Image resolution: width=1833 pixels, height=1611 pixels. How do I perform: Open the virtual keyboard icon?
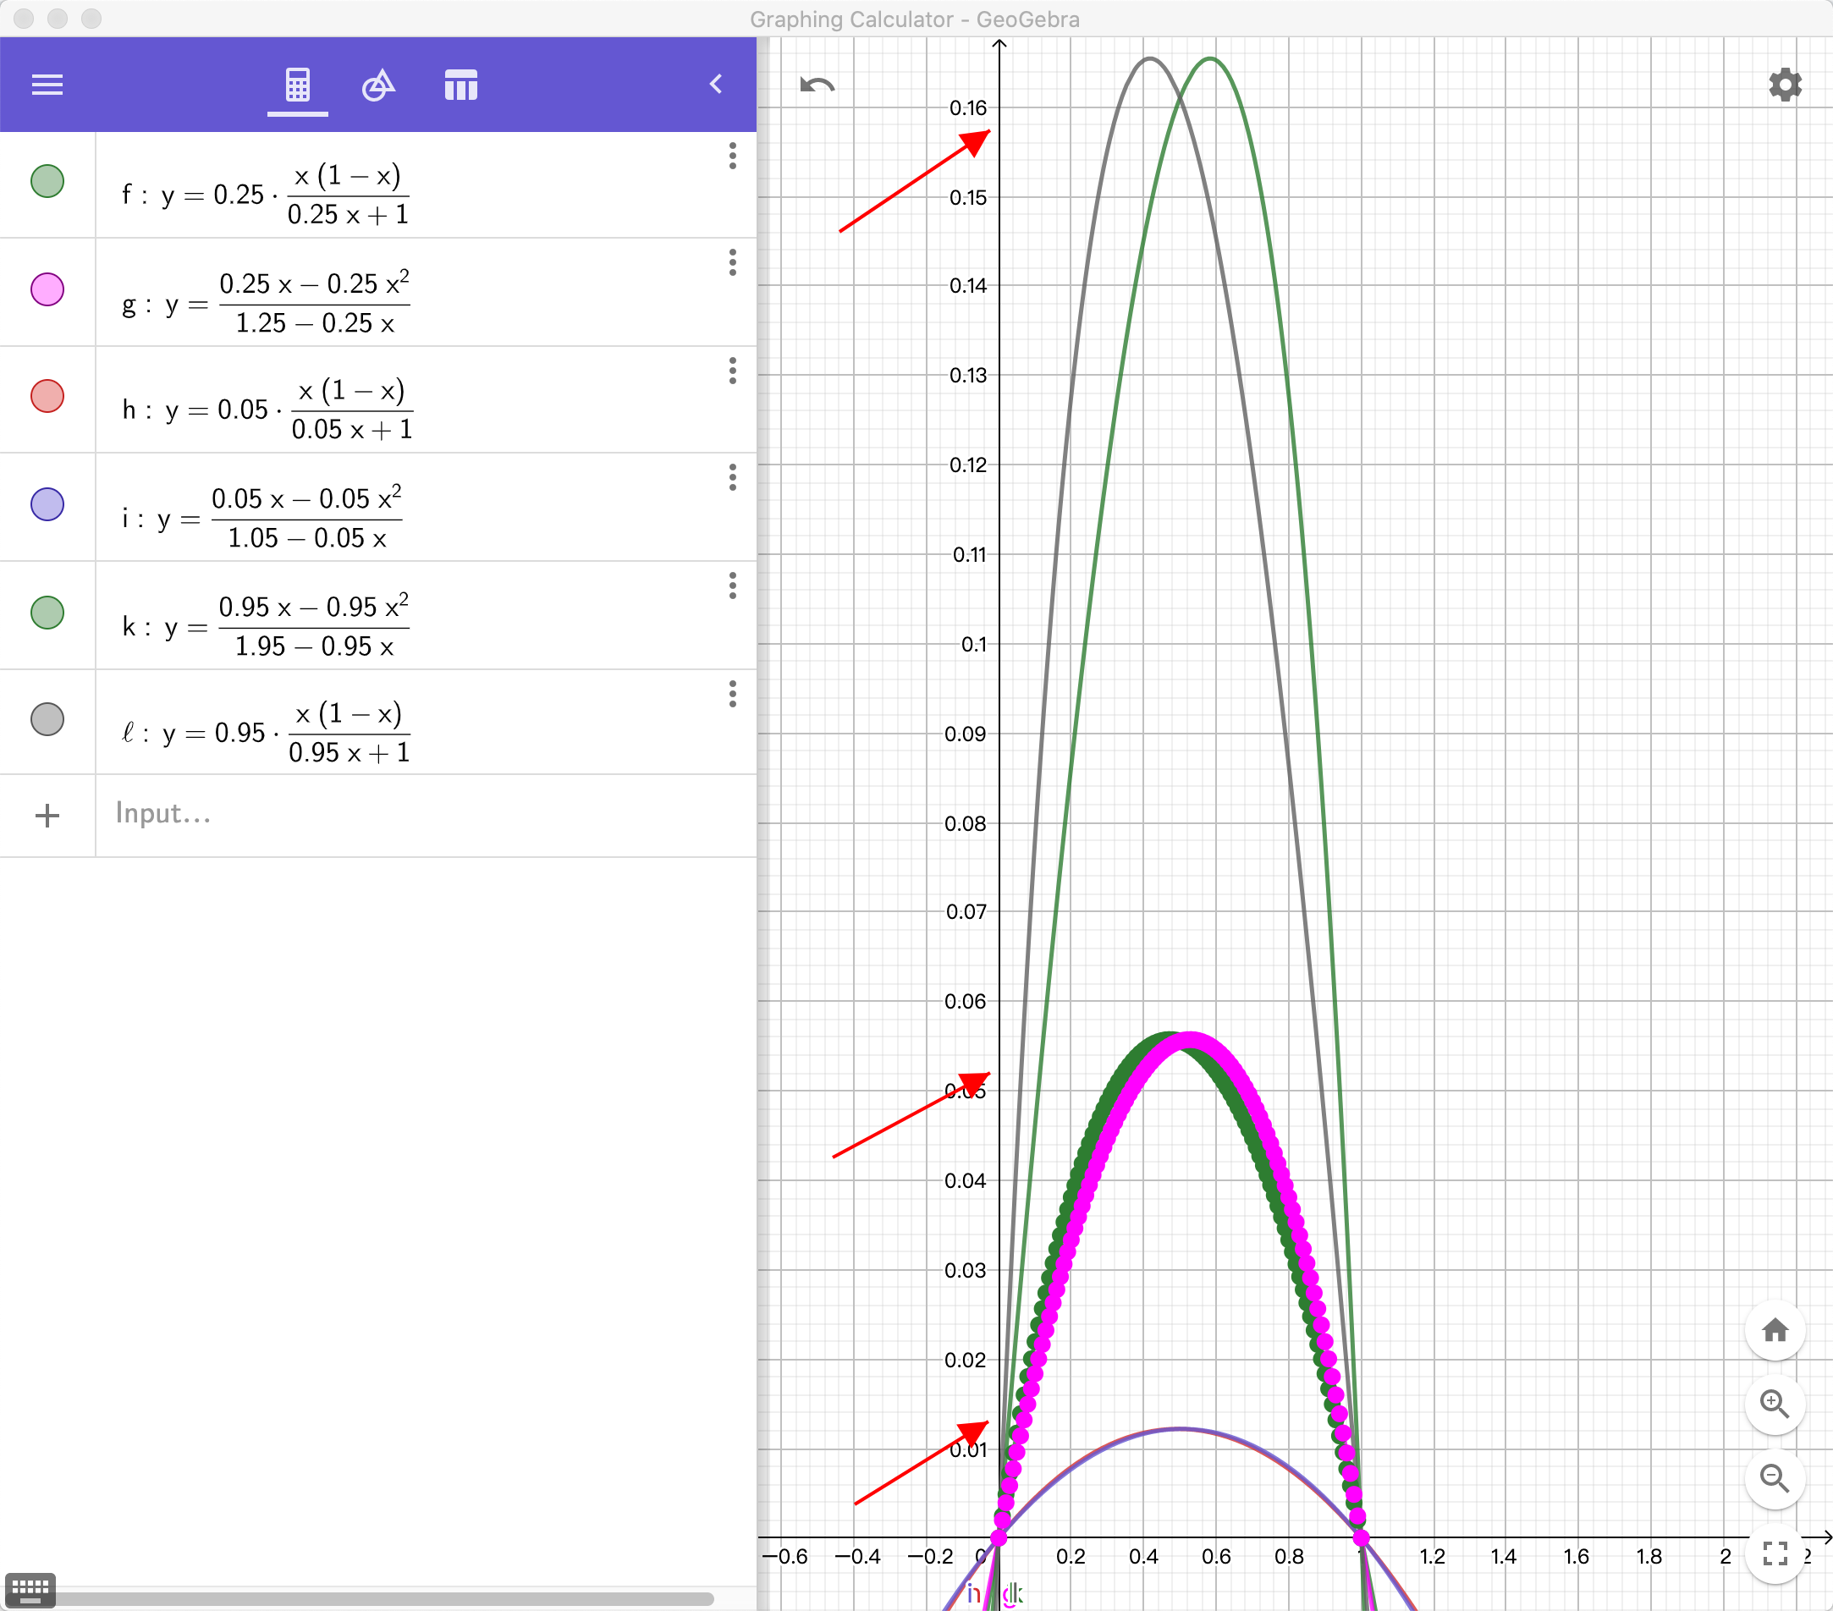(30, 1591)
